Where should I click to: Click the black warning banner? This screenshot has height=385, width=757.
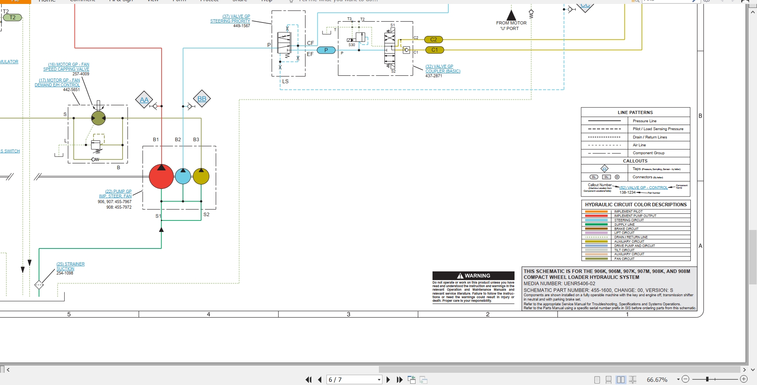[x=474, y=276]
